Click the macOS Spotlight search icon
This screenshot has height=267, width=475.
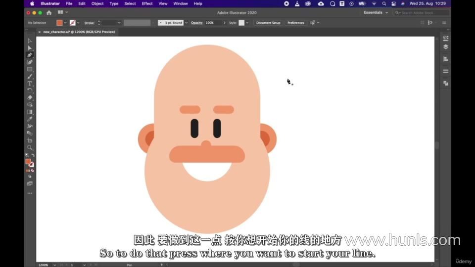(x=384, y=3)
